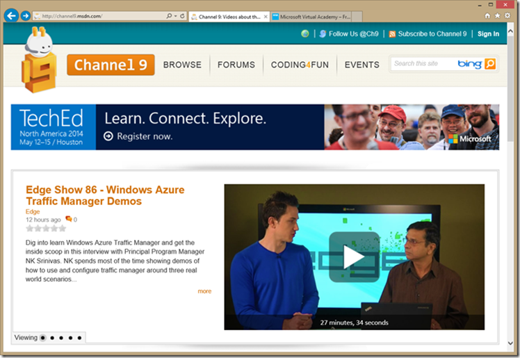The width and height of the screenshot is (520, 358).
Task: Click the Microsoft logo in banner
Action: pos(469,138)
